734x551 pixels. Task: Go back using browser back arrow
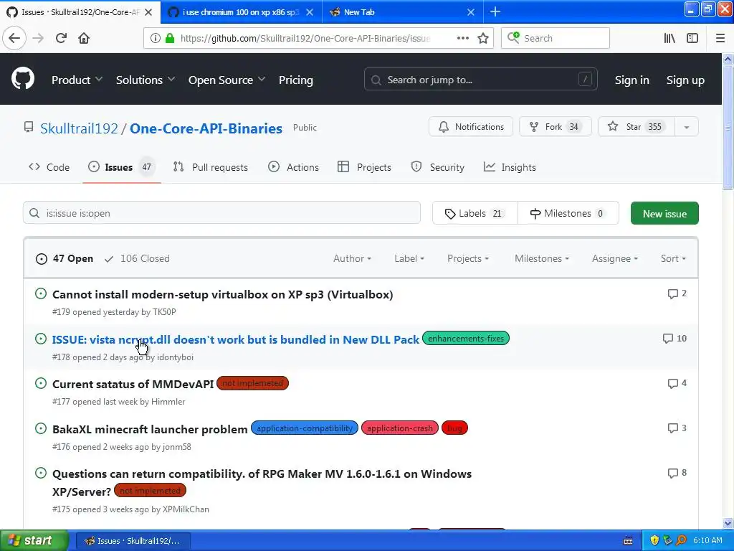pos(14,39)
